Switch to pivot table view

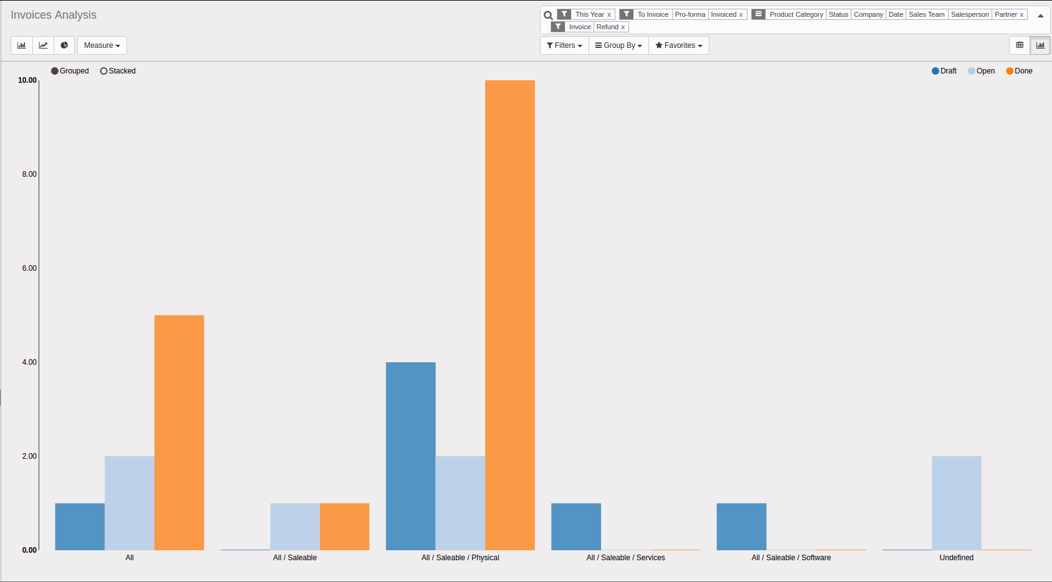[x=1020, y=45]
